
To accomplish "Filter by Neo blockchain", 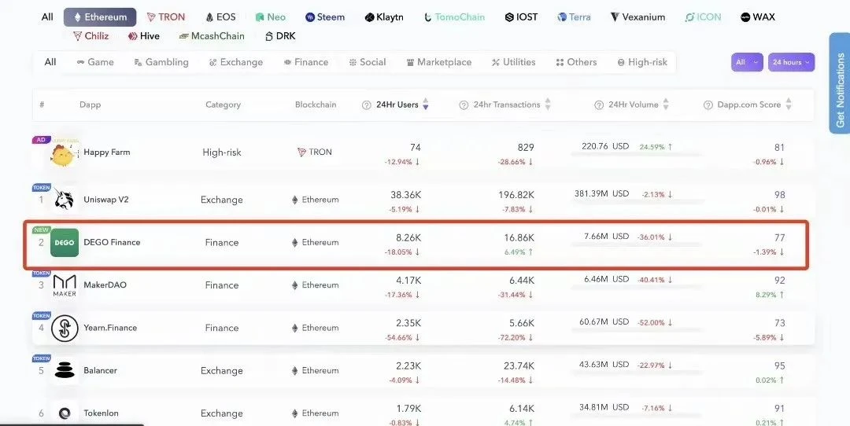I will click(x=271, y=17).
